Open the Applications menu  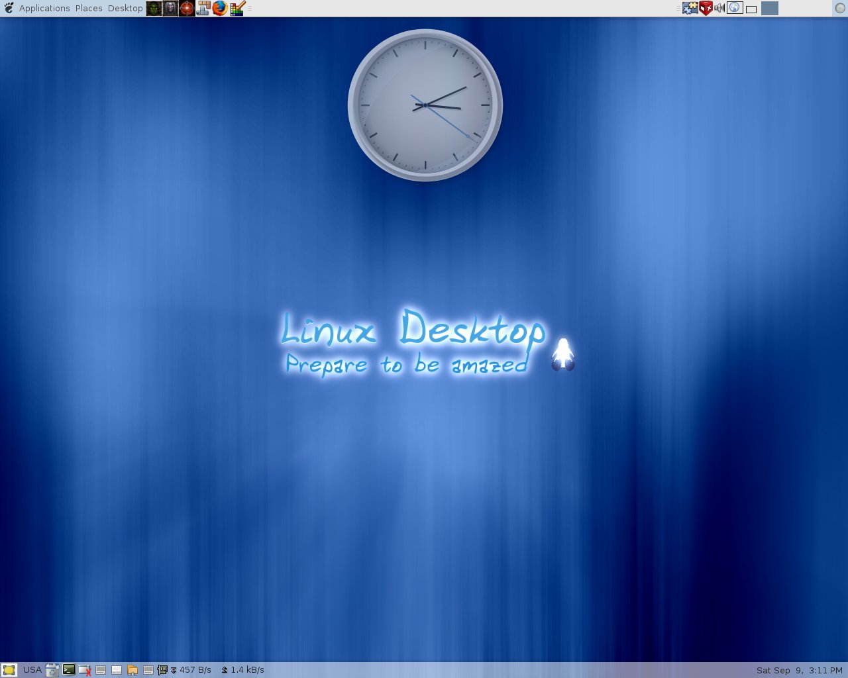44,8
